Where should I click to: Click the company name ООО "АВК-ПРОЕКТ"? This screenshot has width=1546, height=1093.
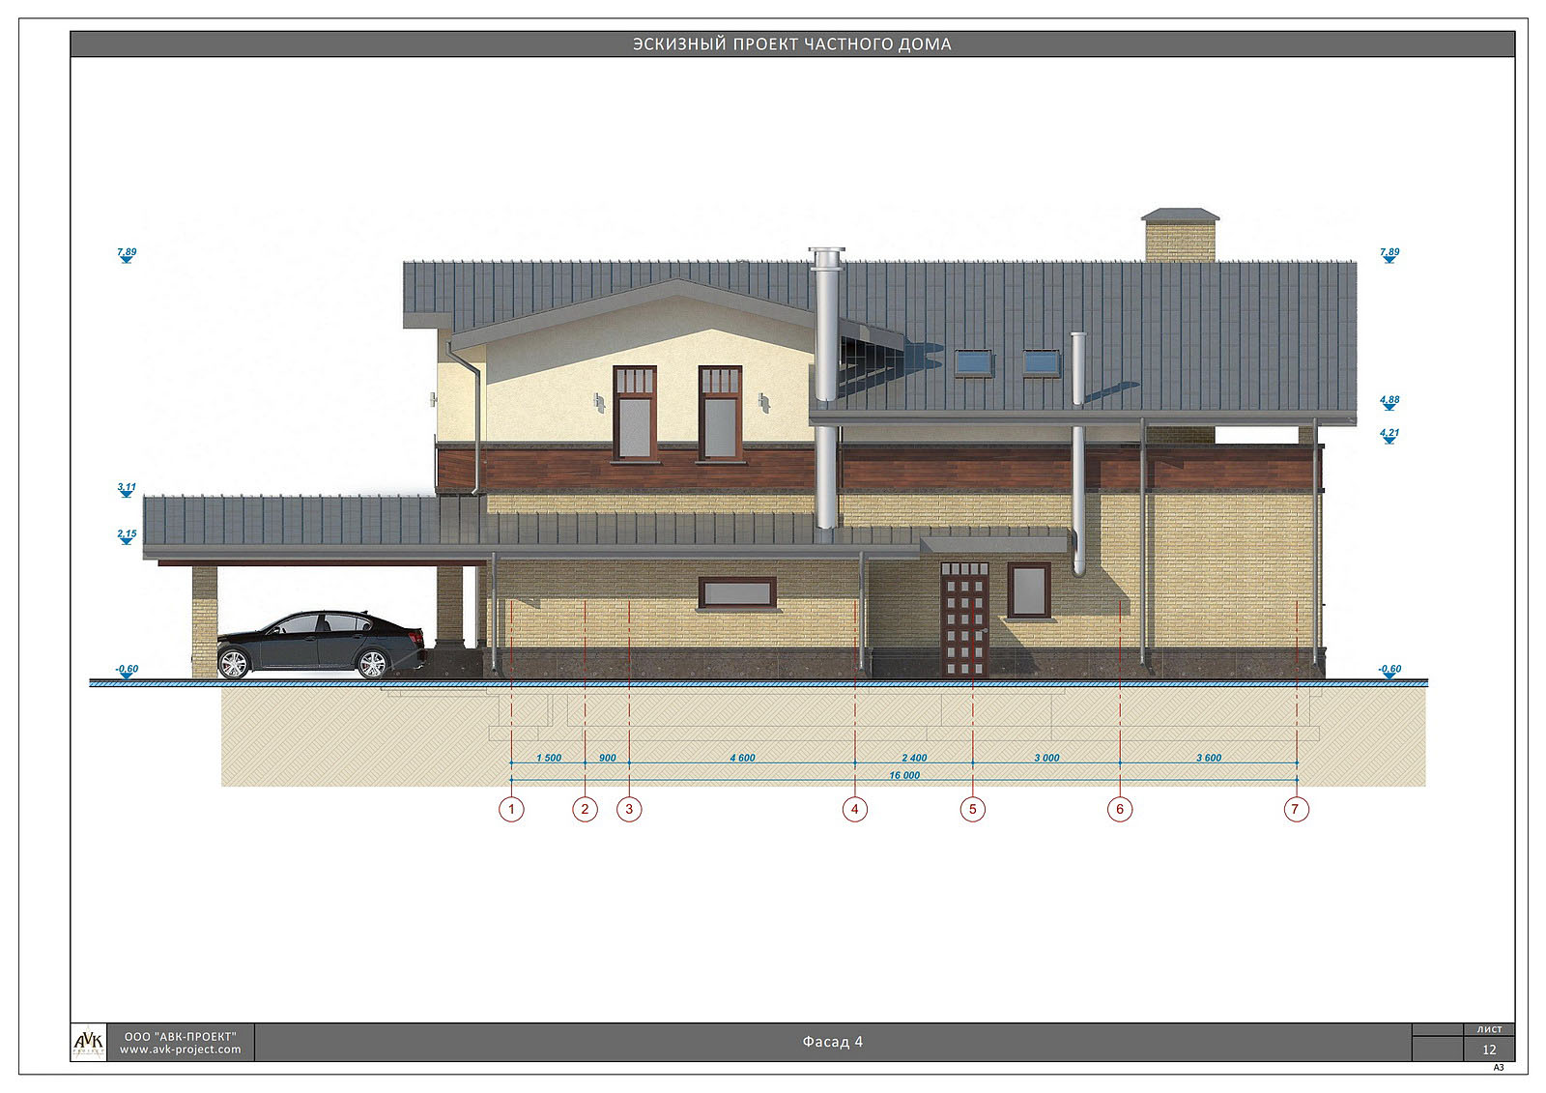181,1036
